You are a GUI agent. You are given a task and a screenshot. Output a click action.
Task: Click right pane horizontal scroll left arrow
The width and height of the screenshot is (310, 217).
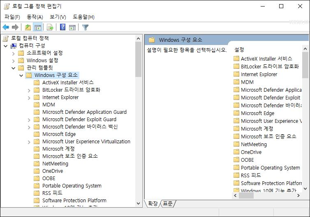235,196
